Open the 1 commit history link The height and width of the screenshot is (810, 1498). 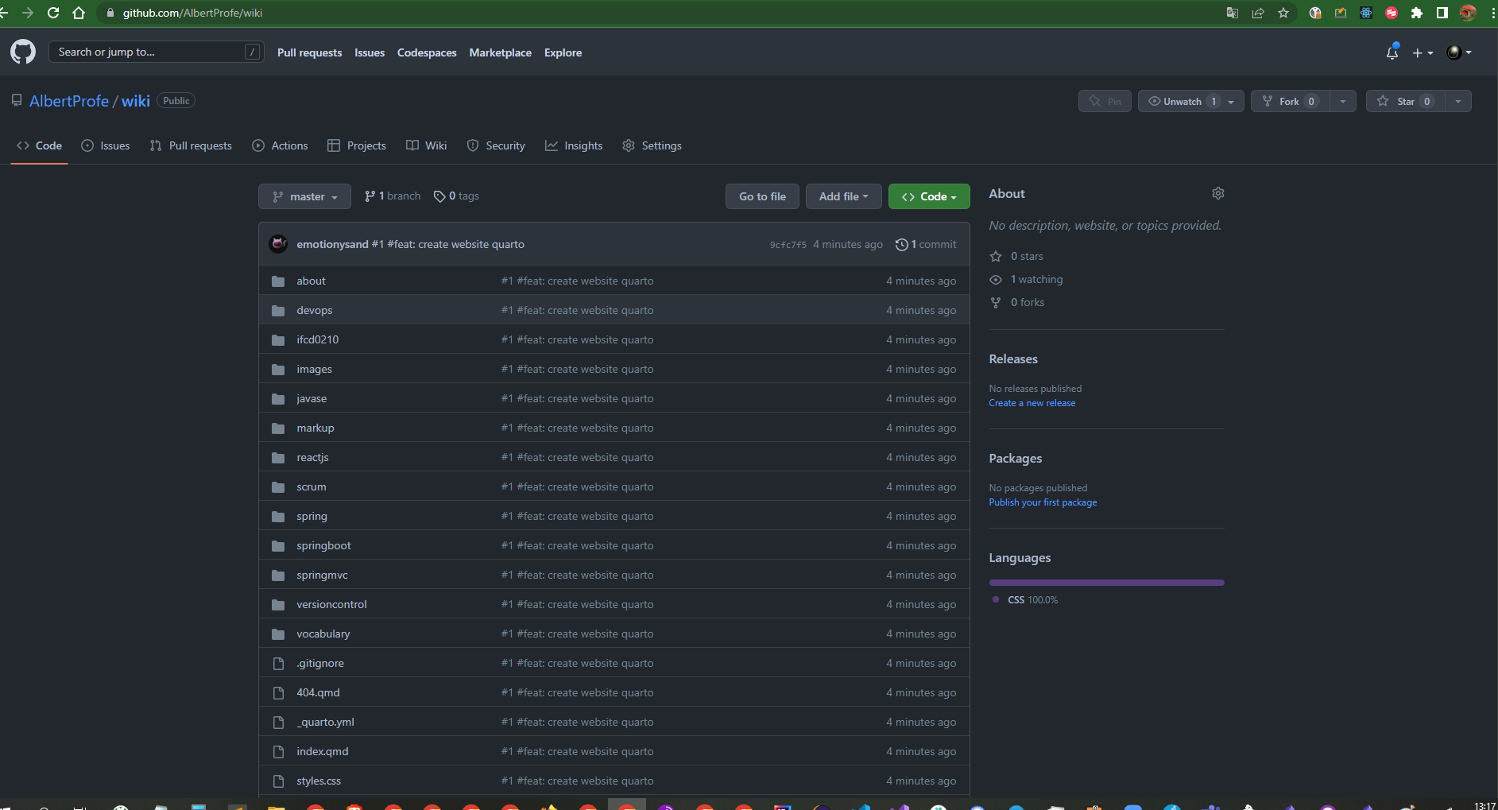point(926,244)
